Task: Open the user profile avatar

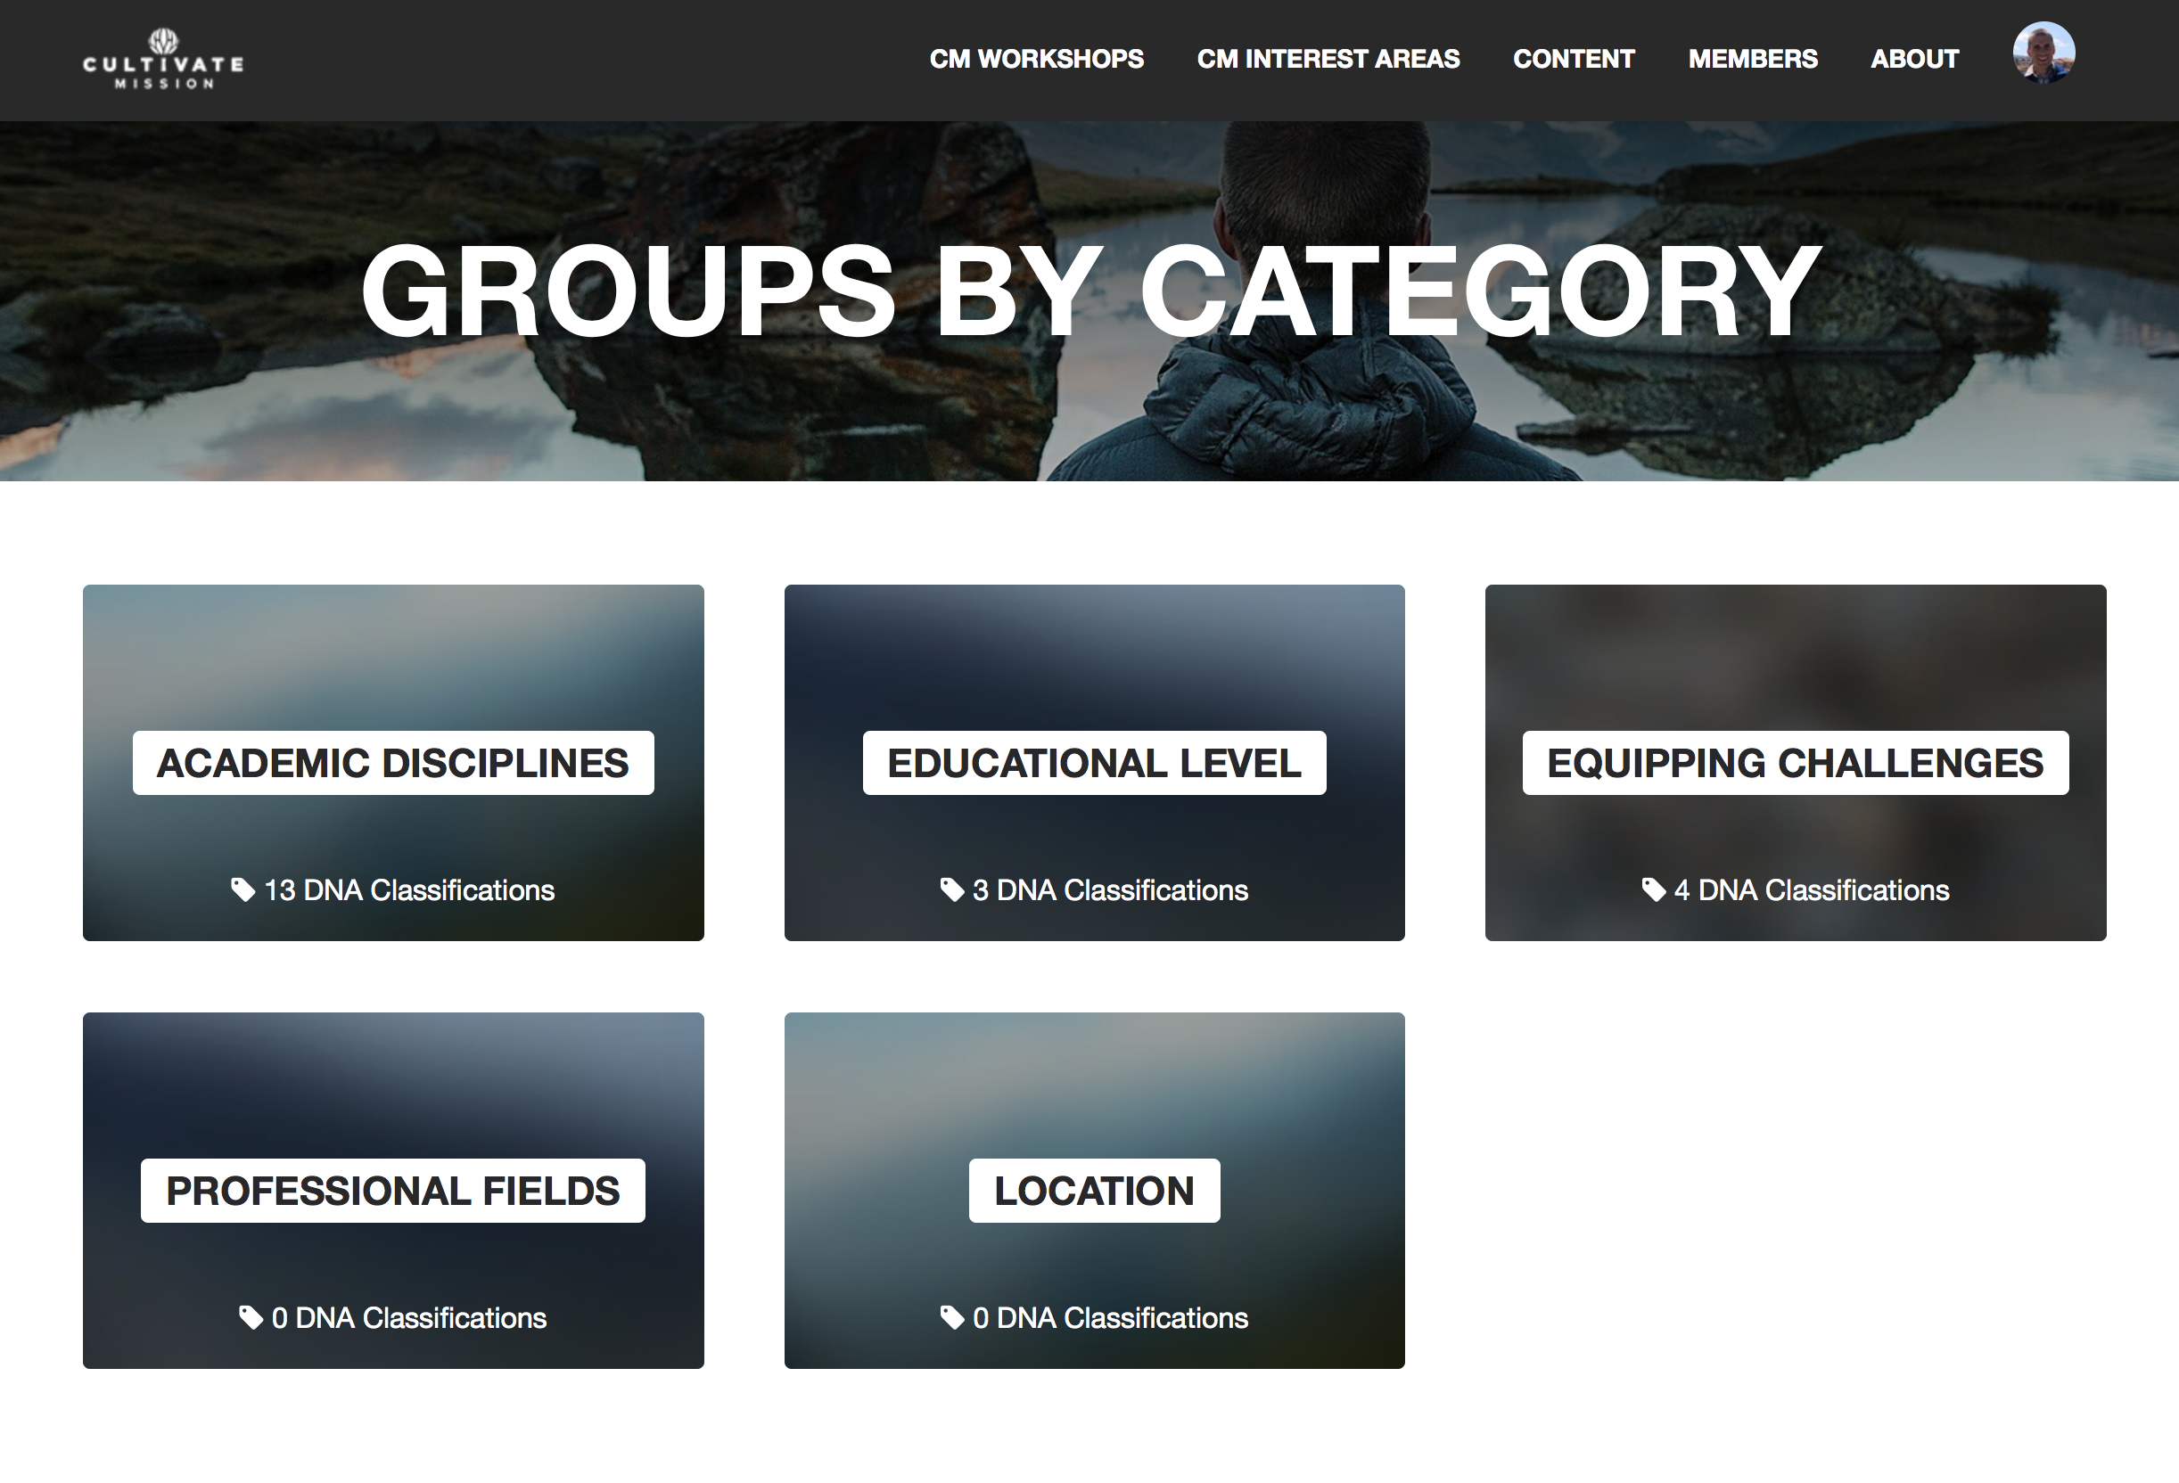Action: click(2043, 53)
